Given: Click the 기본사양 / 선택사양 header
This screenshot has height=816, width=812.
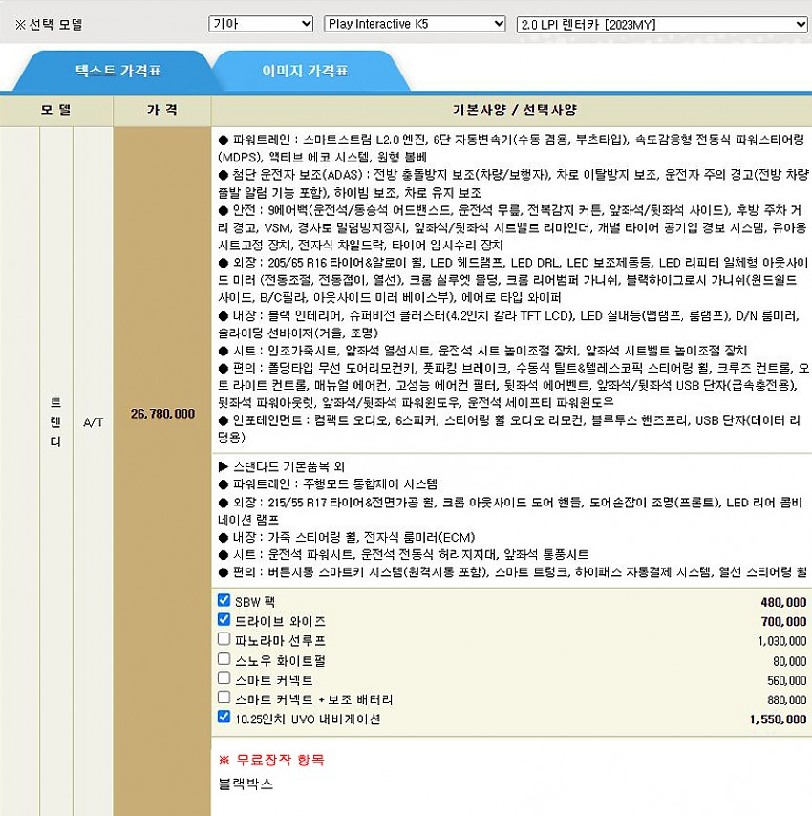Looking at the screenshot, I should pos(510,110).
